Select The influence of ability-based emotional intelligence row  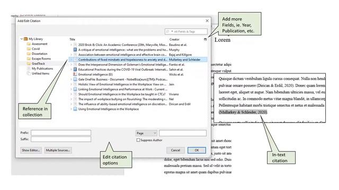(138, 104)
